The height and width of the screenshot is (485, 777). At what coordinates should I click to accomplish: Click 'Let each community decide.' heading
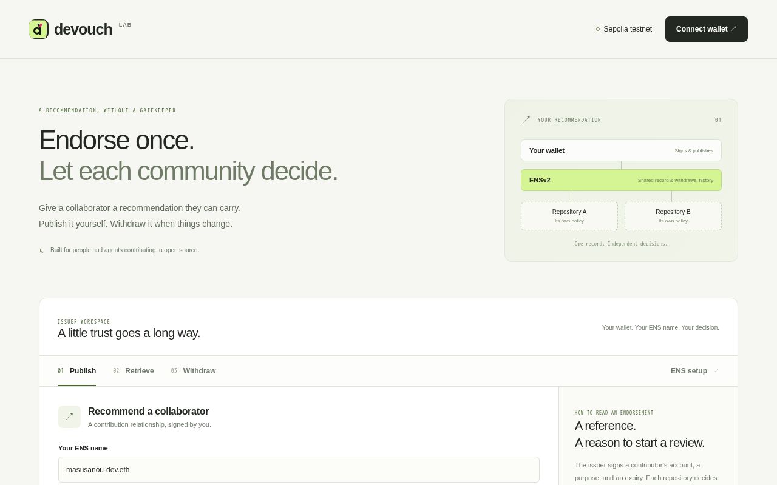[188, 171]
